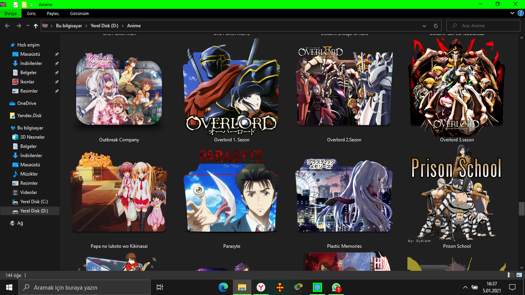Go forward with the forward arrow
Screen dimensions: 525x295
pyautogui.click(x=18, y=26)
